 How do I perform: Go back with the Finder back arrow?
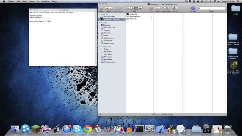pos(107,8)
